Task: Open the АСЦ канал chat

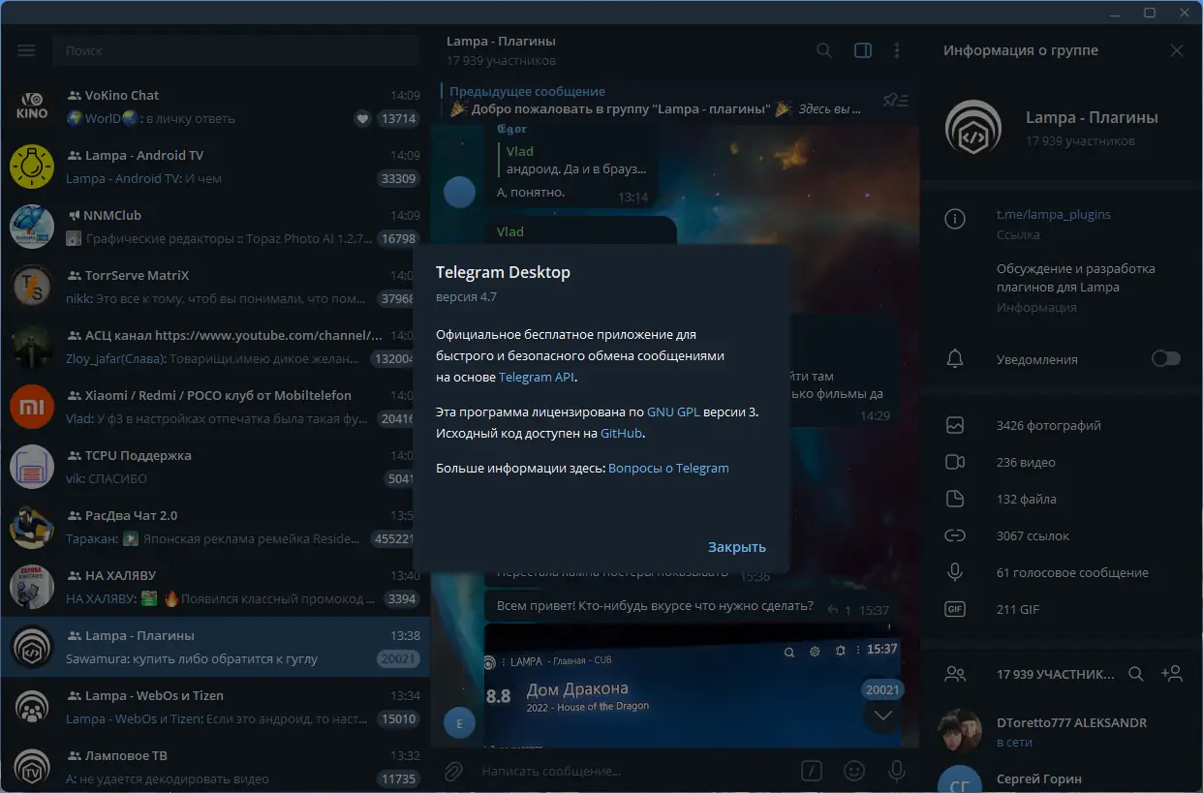Action: pyautogui.click(x=215, y=347)
